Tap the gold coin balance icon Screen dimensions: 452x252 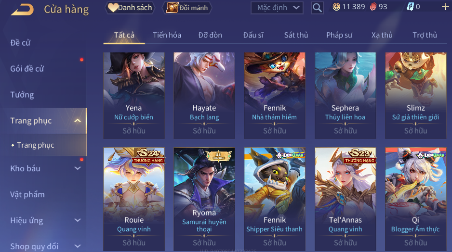pos(336,7)
